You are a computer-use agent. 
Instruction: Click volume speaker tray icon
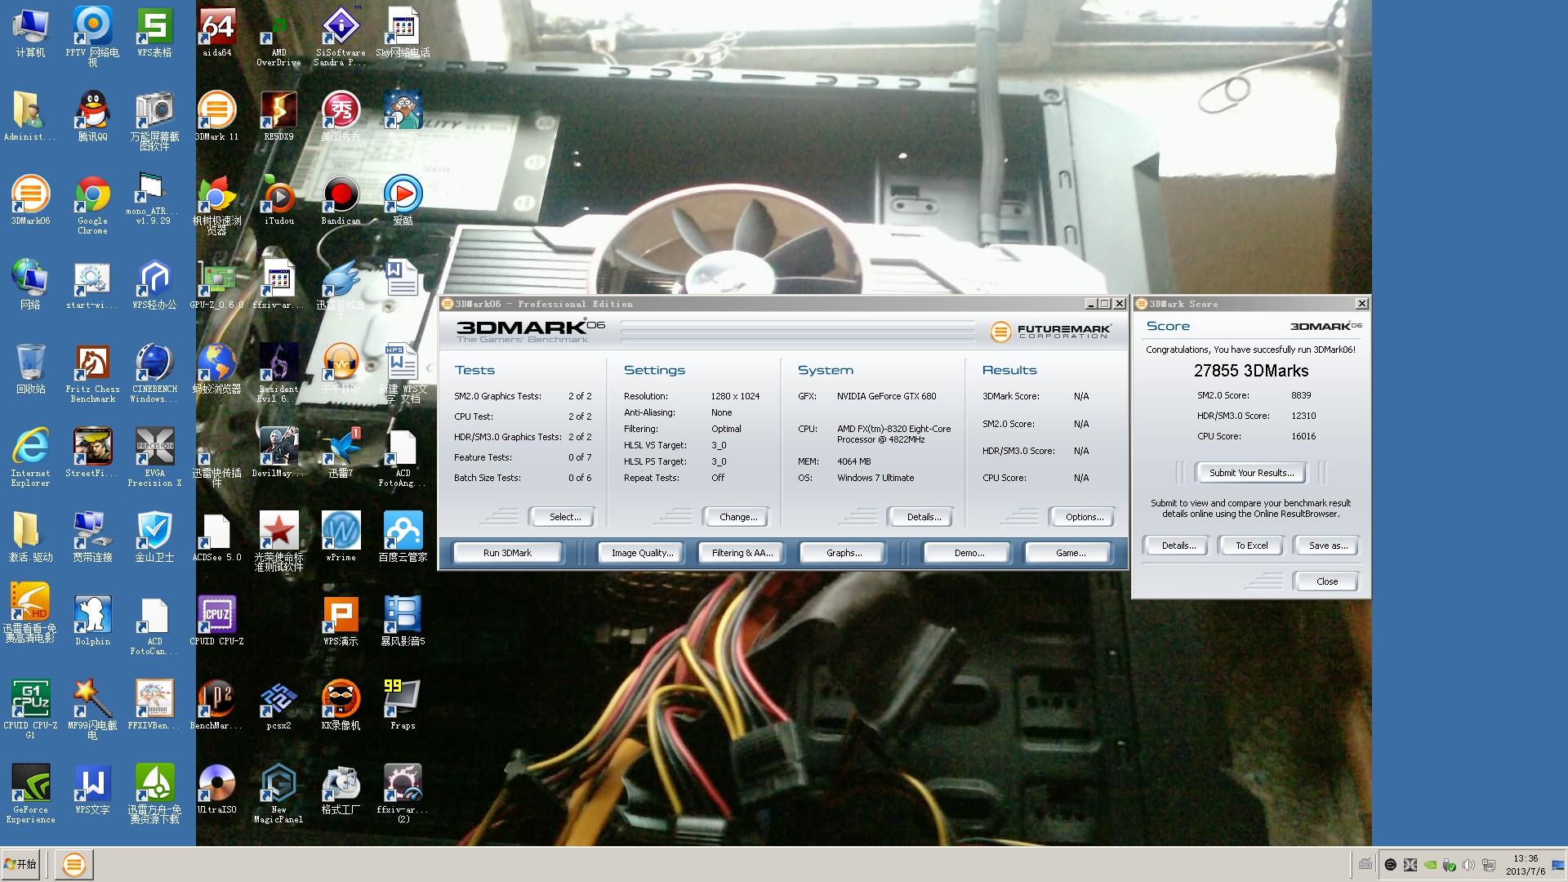(x=1468, y=865)
